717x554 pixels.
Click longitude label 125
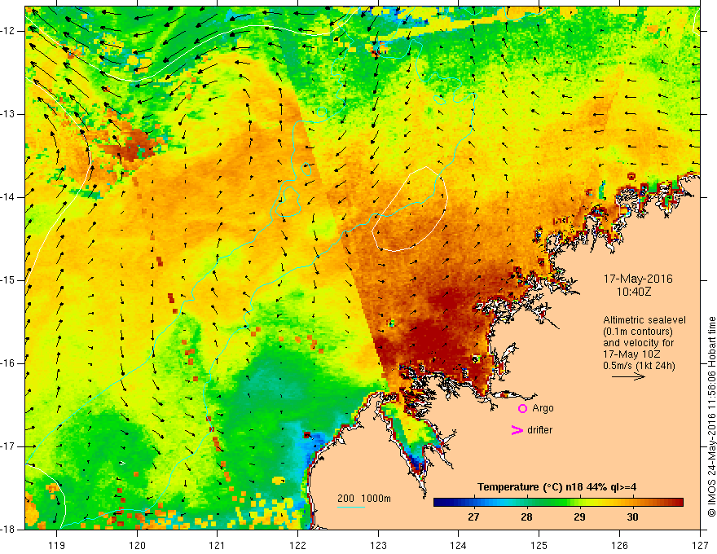(x=539, y=545)
